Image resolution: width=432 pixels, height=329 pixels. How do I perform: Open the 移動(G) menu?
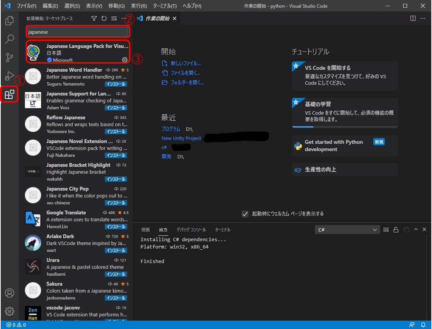coord(116,6)
